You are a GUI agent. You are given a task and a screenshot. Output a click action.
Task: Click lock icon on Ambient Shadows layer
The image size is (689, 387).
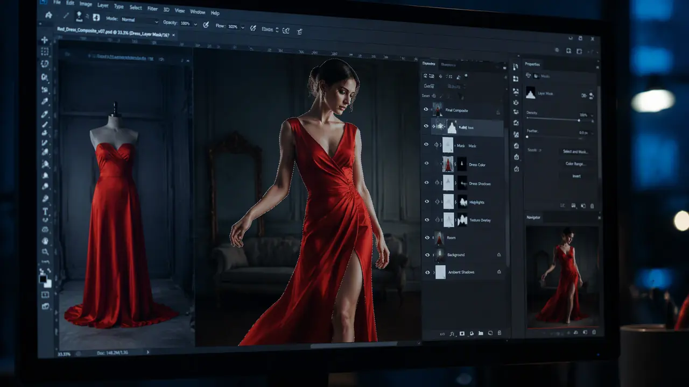click(x=498, y=272)
